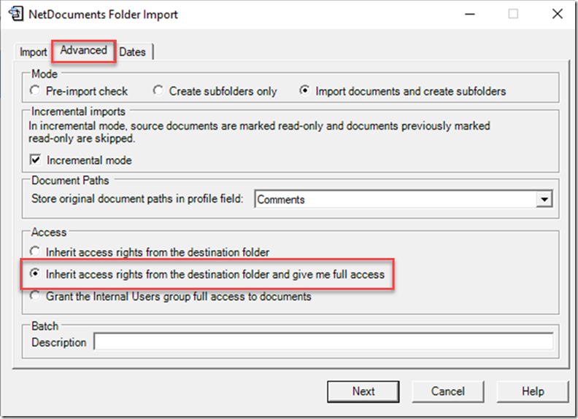
Task: Open Help for the import dialog
Action: [x=533, y=391]
